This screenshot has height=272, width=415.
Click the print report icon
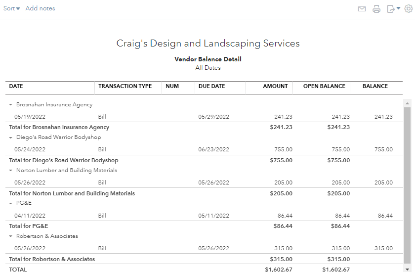tap(376, 9)
